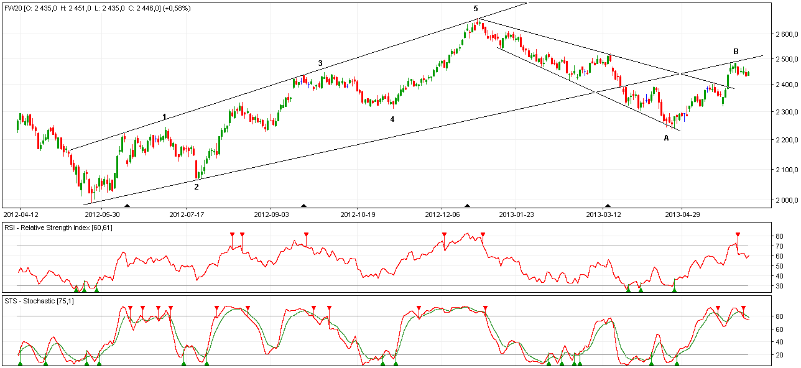The height and width of the screenshot is (368, 801).
Task: Click the 2012-09-03 date label
Action: click(271, 214)
